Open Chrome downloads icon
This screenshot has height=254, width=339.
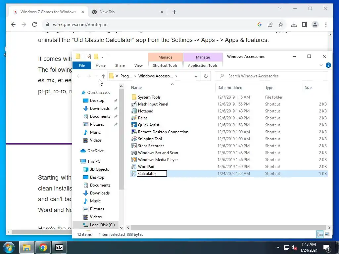(294, 24)
